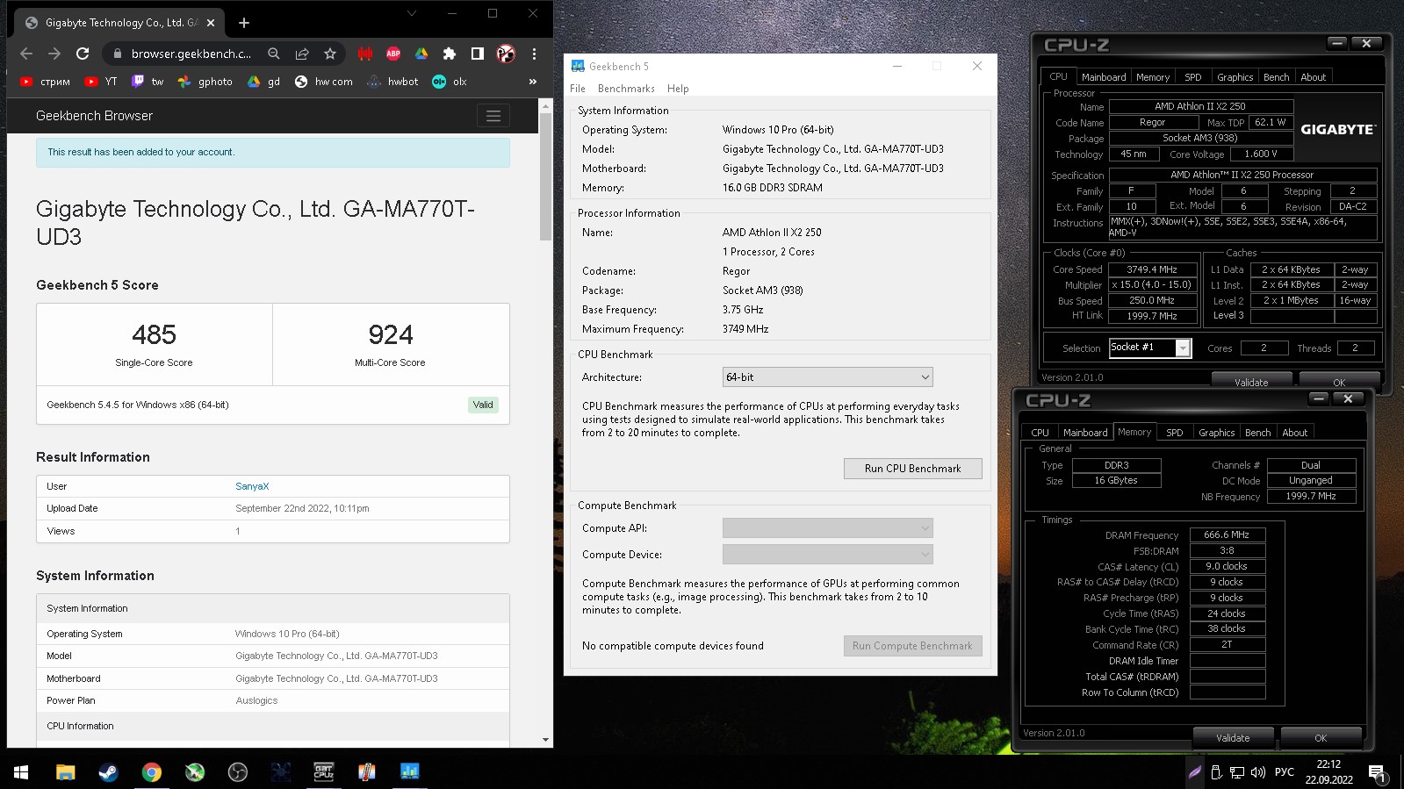Click the zoom magnifier icon in address bar
This screenshot has width=1404, height=789.
pos(274,54)
